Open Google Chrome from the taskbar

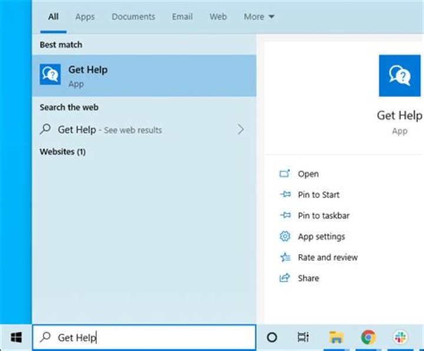click(368, 337)
